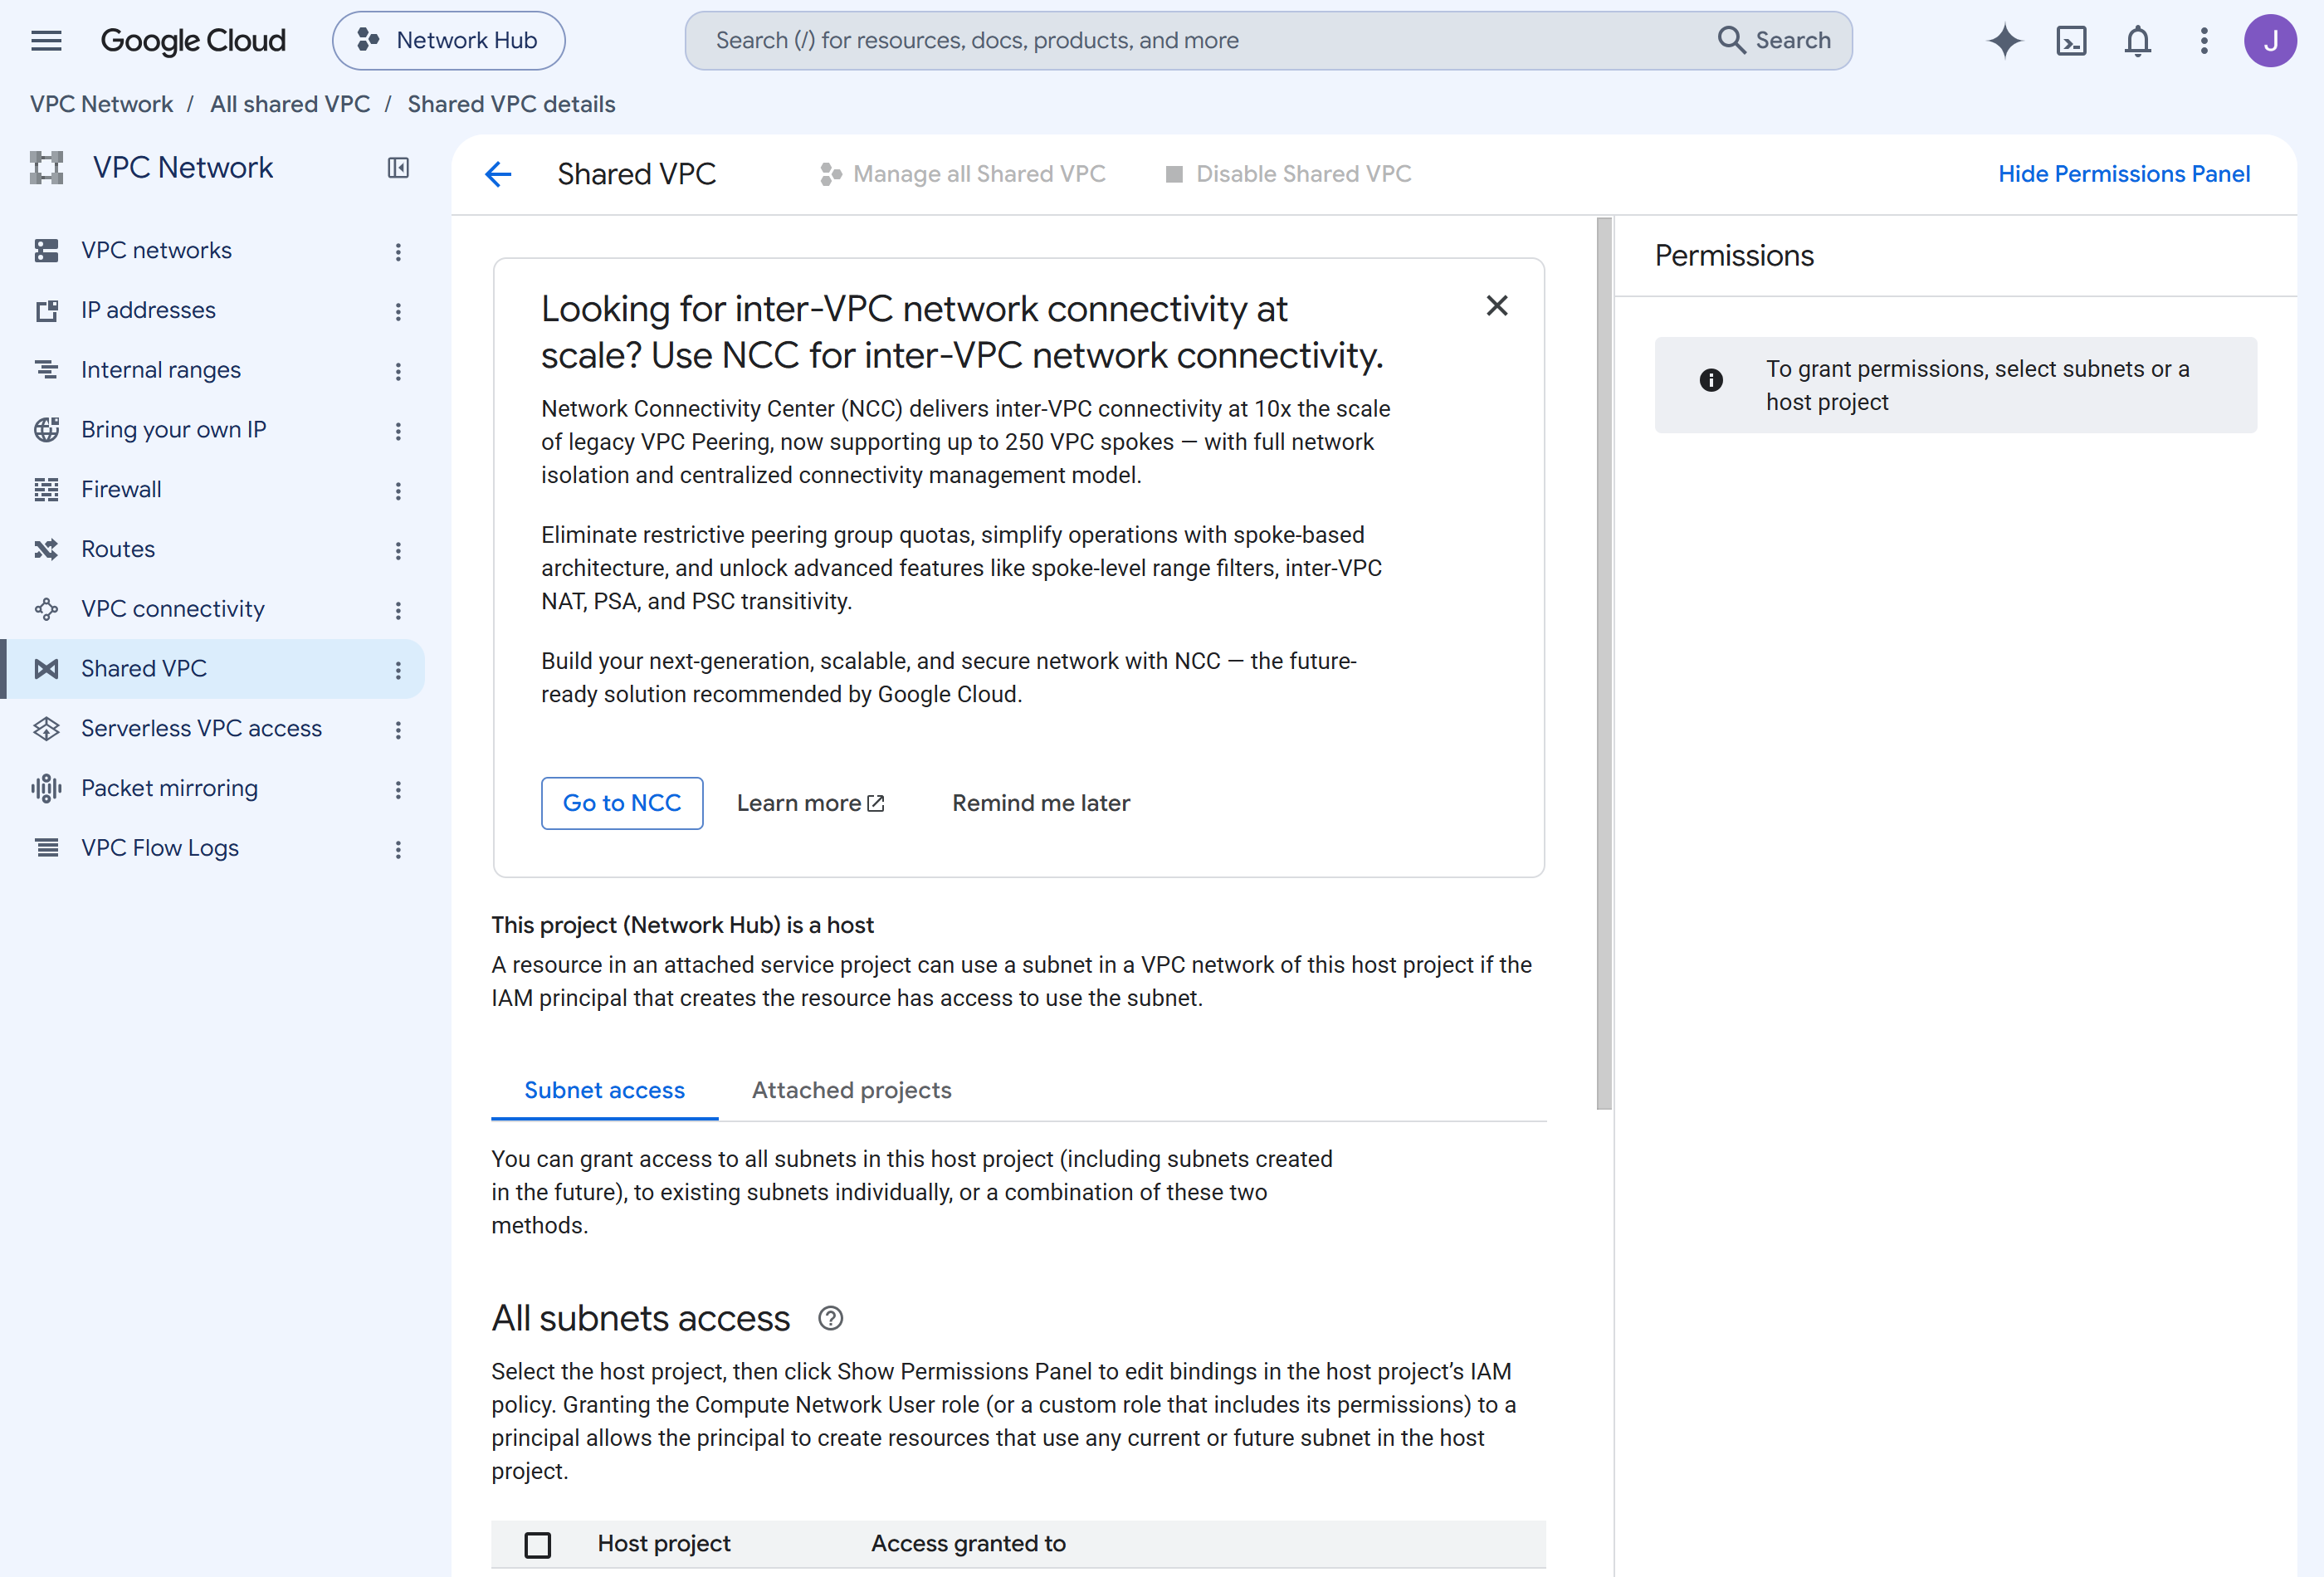Image resolution: width=2324 pixels, height=1577 pixels.
Task: Open Serverless VPC access in sidebar
Action: 201,728
